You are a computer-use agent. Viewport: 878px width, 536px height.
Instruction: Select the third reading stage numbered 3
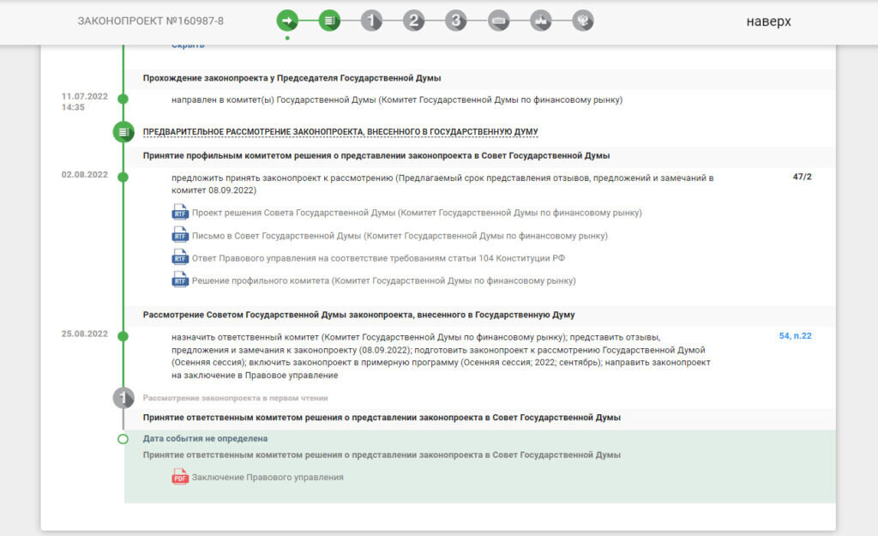click(x=456, y=21)
